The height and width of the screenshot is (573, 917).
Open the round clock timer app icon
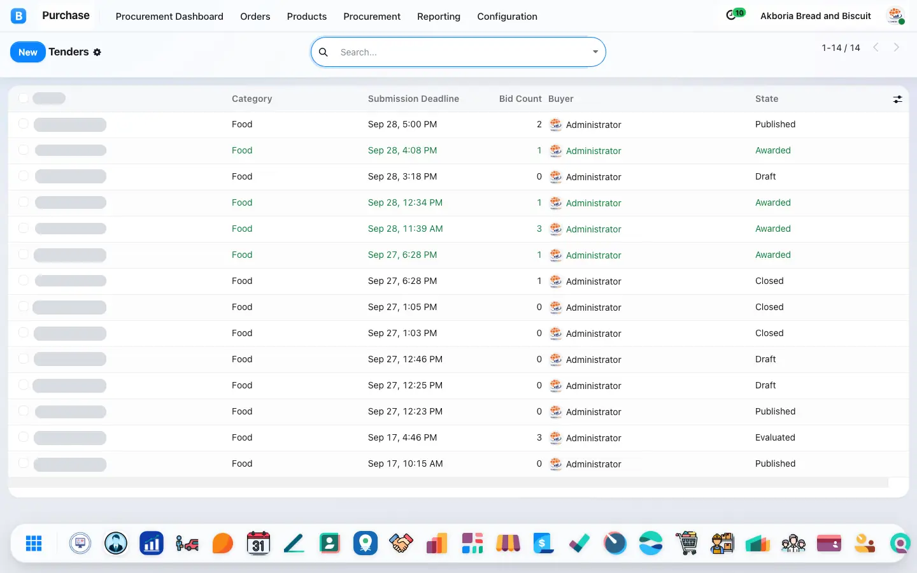[615, 543]
